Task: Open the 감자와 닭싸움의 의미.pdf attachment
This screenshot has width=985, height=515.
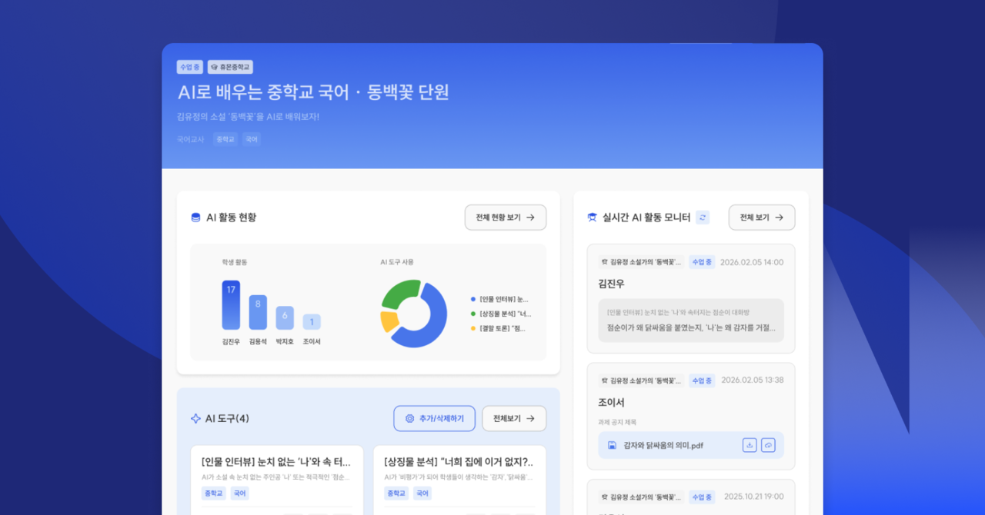Action: (691, 445)
